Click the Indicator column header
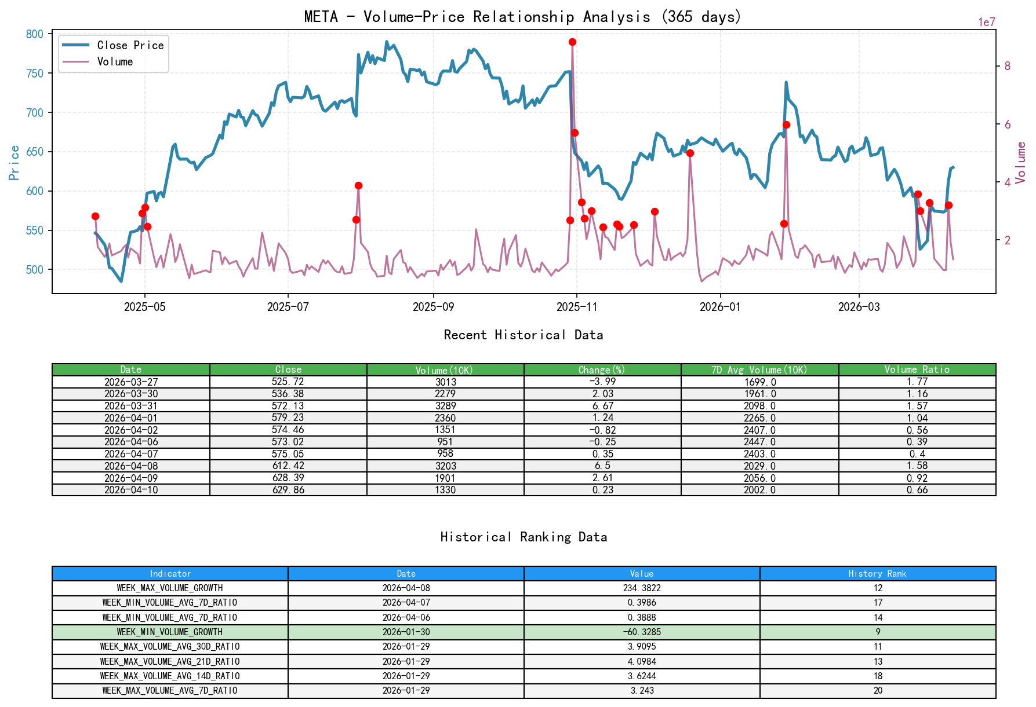 170,574
